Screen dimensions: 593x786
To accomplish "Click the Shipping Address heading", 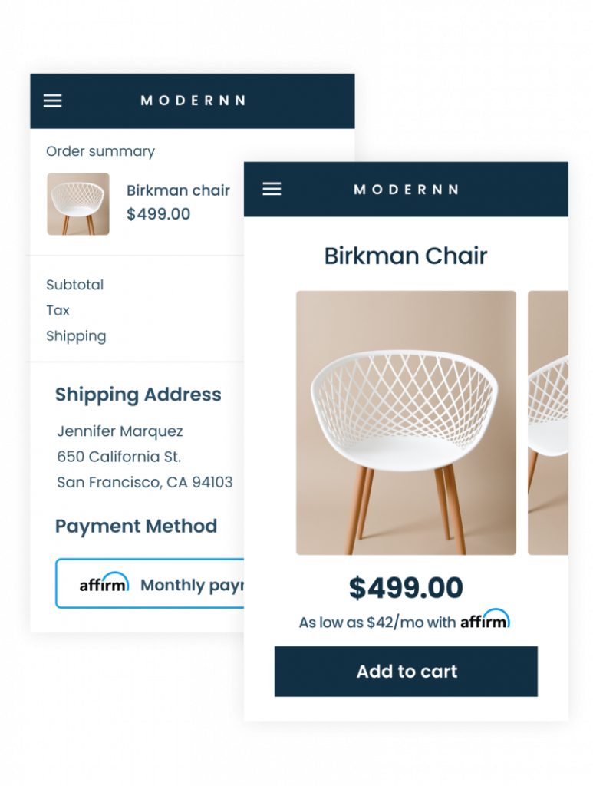I will 138,395.
